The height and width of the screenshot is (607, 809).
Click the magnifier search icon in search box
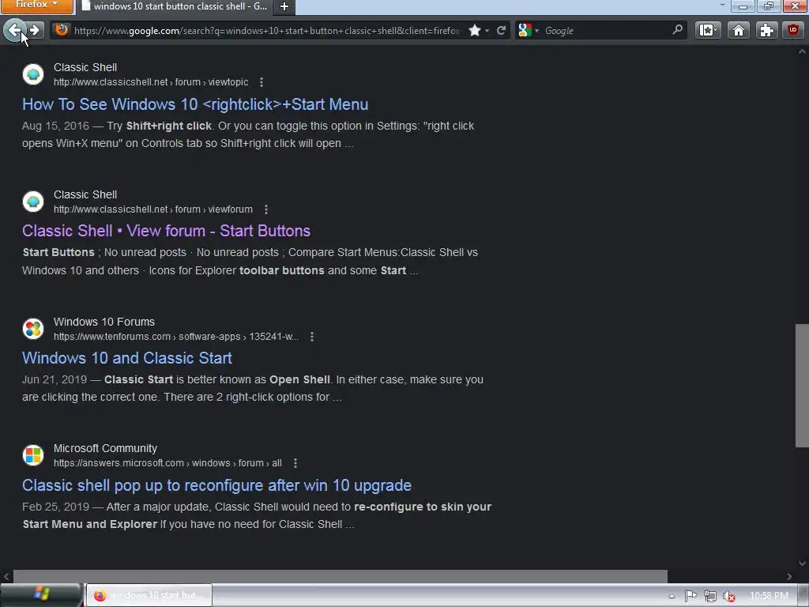[x=677, y=31]
